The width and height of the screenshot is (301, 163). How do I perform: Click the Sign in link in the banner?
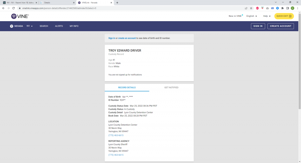tap(112, 38)
